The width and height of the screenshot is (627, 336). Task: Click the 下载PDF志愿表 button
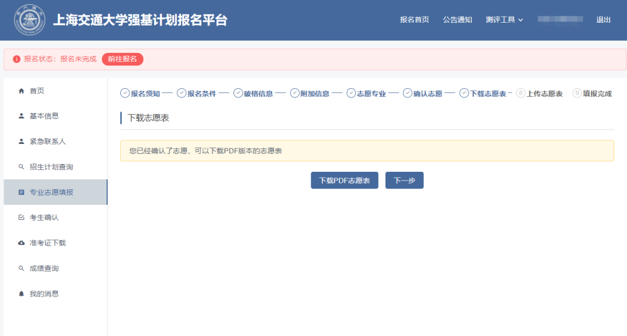(344, 180)
